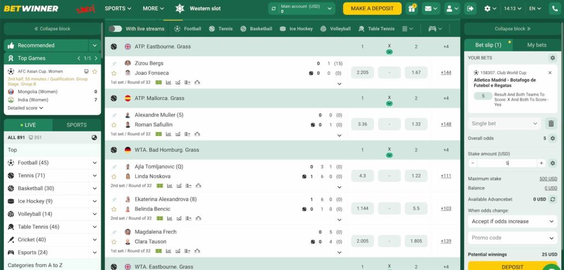This screenshot has width=564, height=270.
Task: Open the user profile menu
Action: click(452, 9)
